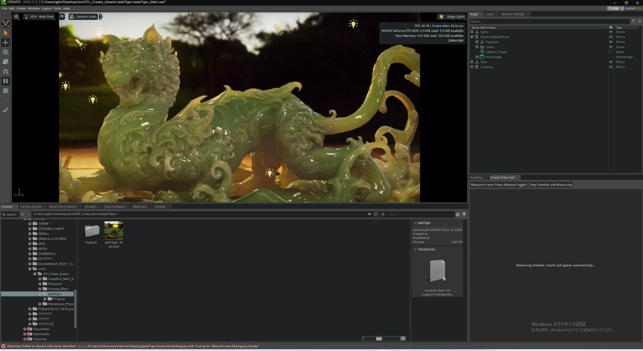
Task: Select the Scale tool icon
Action: 5,61
